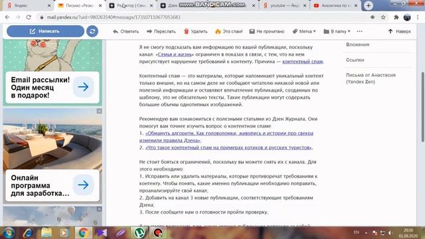Switch to the Аналитика YouTube tab
The image size is (425, 239).
click(x=335, y=5)
